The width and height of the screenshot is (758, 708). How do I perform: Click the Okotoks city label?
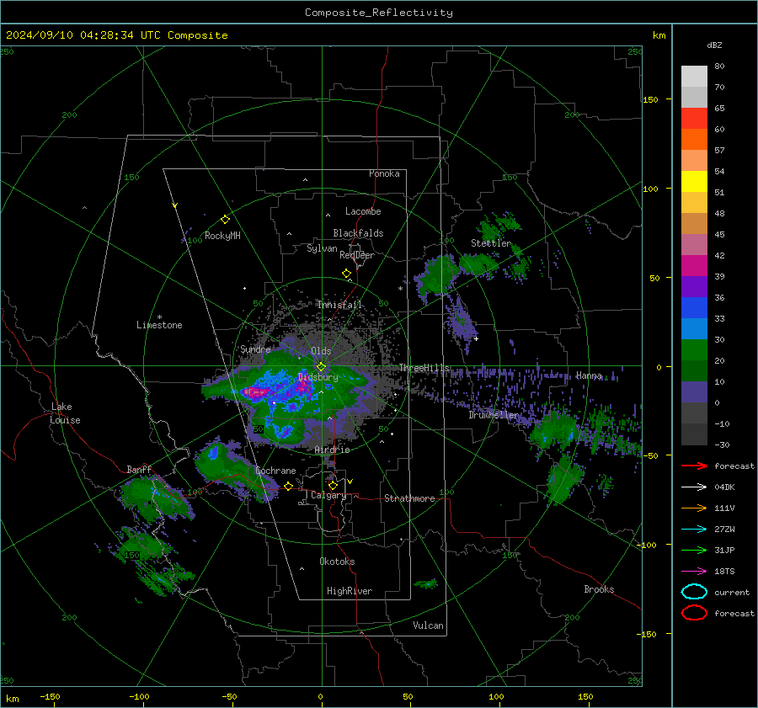point(337,562)
